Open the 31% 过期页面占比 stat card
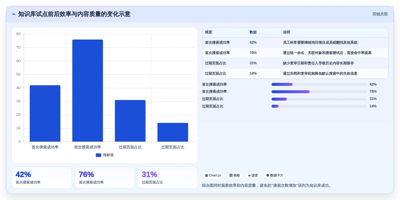 pos(168,178)
